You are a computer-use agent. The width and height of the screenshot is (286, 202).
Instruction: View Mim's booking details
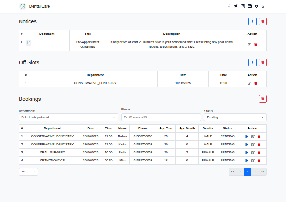tap(246, 161)
